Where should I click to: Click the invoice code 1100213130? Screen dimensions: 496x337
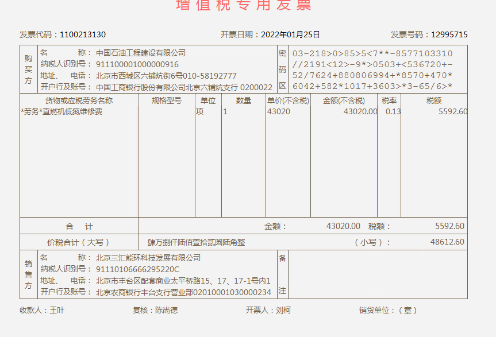[x=82, y=34]
